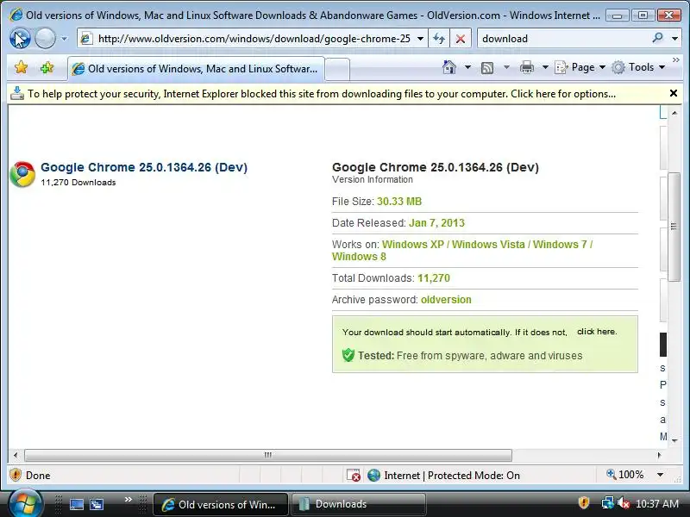Screen dimensions: 690x517
Task: Open the Windows Start orb
Action: point(26,504)
